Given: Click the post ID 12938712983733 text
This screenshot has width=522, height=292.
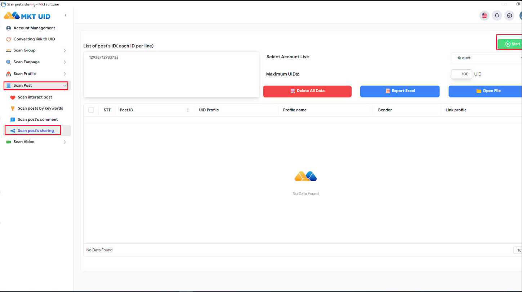Looking at the screenshot, I should [x=104, y=57].
